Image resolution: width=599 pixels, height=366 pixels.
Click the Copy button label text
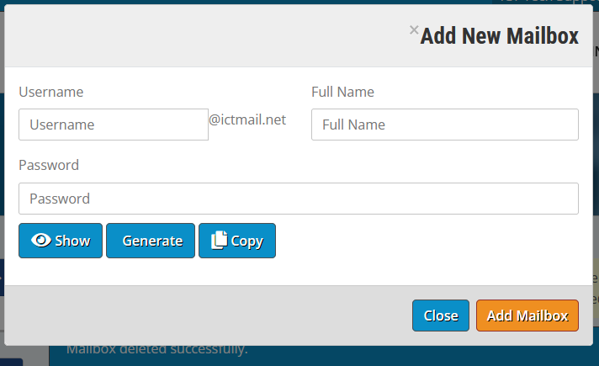point(247,241)
